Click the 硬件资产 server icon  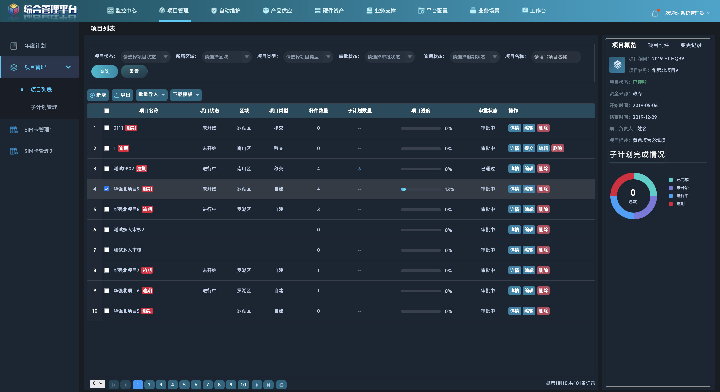click(x=317, y=10)
